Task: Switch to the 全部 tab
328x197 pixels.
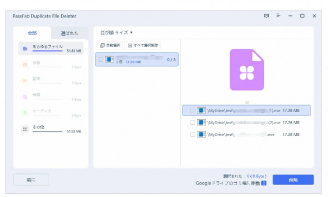Action: tap(32, 33)
